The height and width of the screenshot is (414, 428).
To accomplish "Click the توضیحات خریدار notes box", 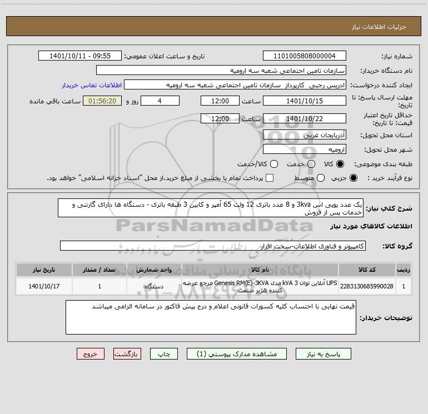I will point(211,317).
